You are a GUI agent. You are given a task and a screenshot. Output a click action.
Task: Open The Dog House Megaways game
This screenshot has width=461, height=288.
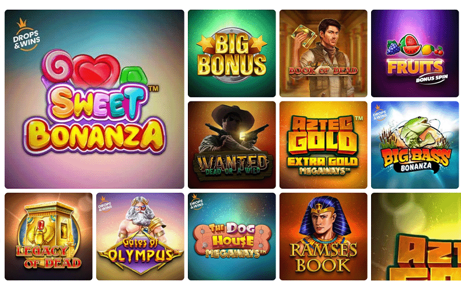tap(232, 237)
